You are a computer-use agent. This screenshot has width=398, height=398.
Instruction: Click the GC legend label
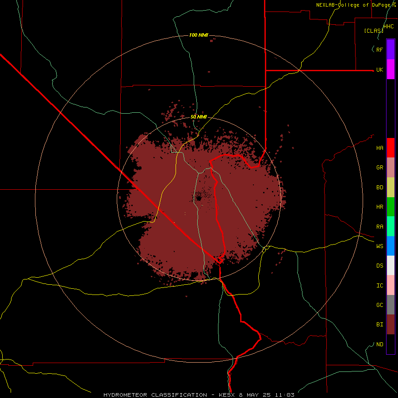[x=379, y=305]
